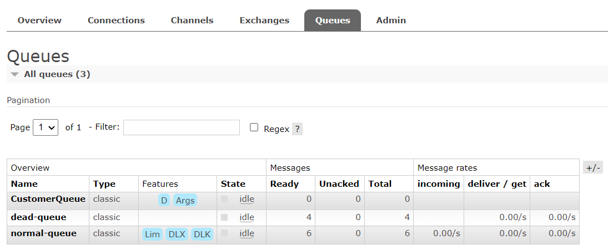
Task: Sort by the Name column header
Action: click(x=24, y=184)
